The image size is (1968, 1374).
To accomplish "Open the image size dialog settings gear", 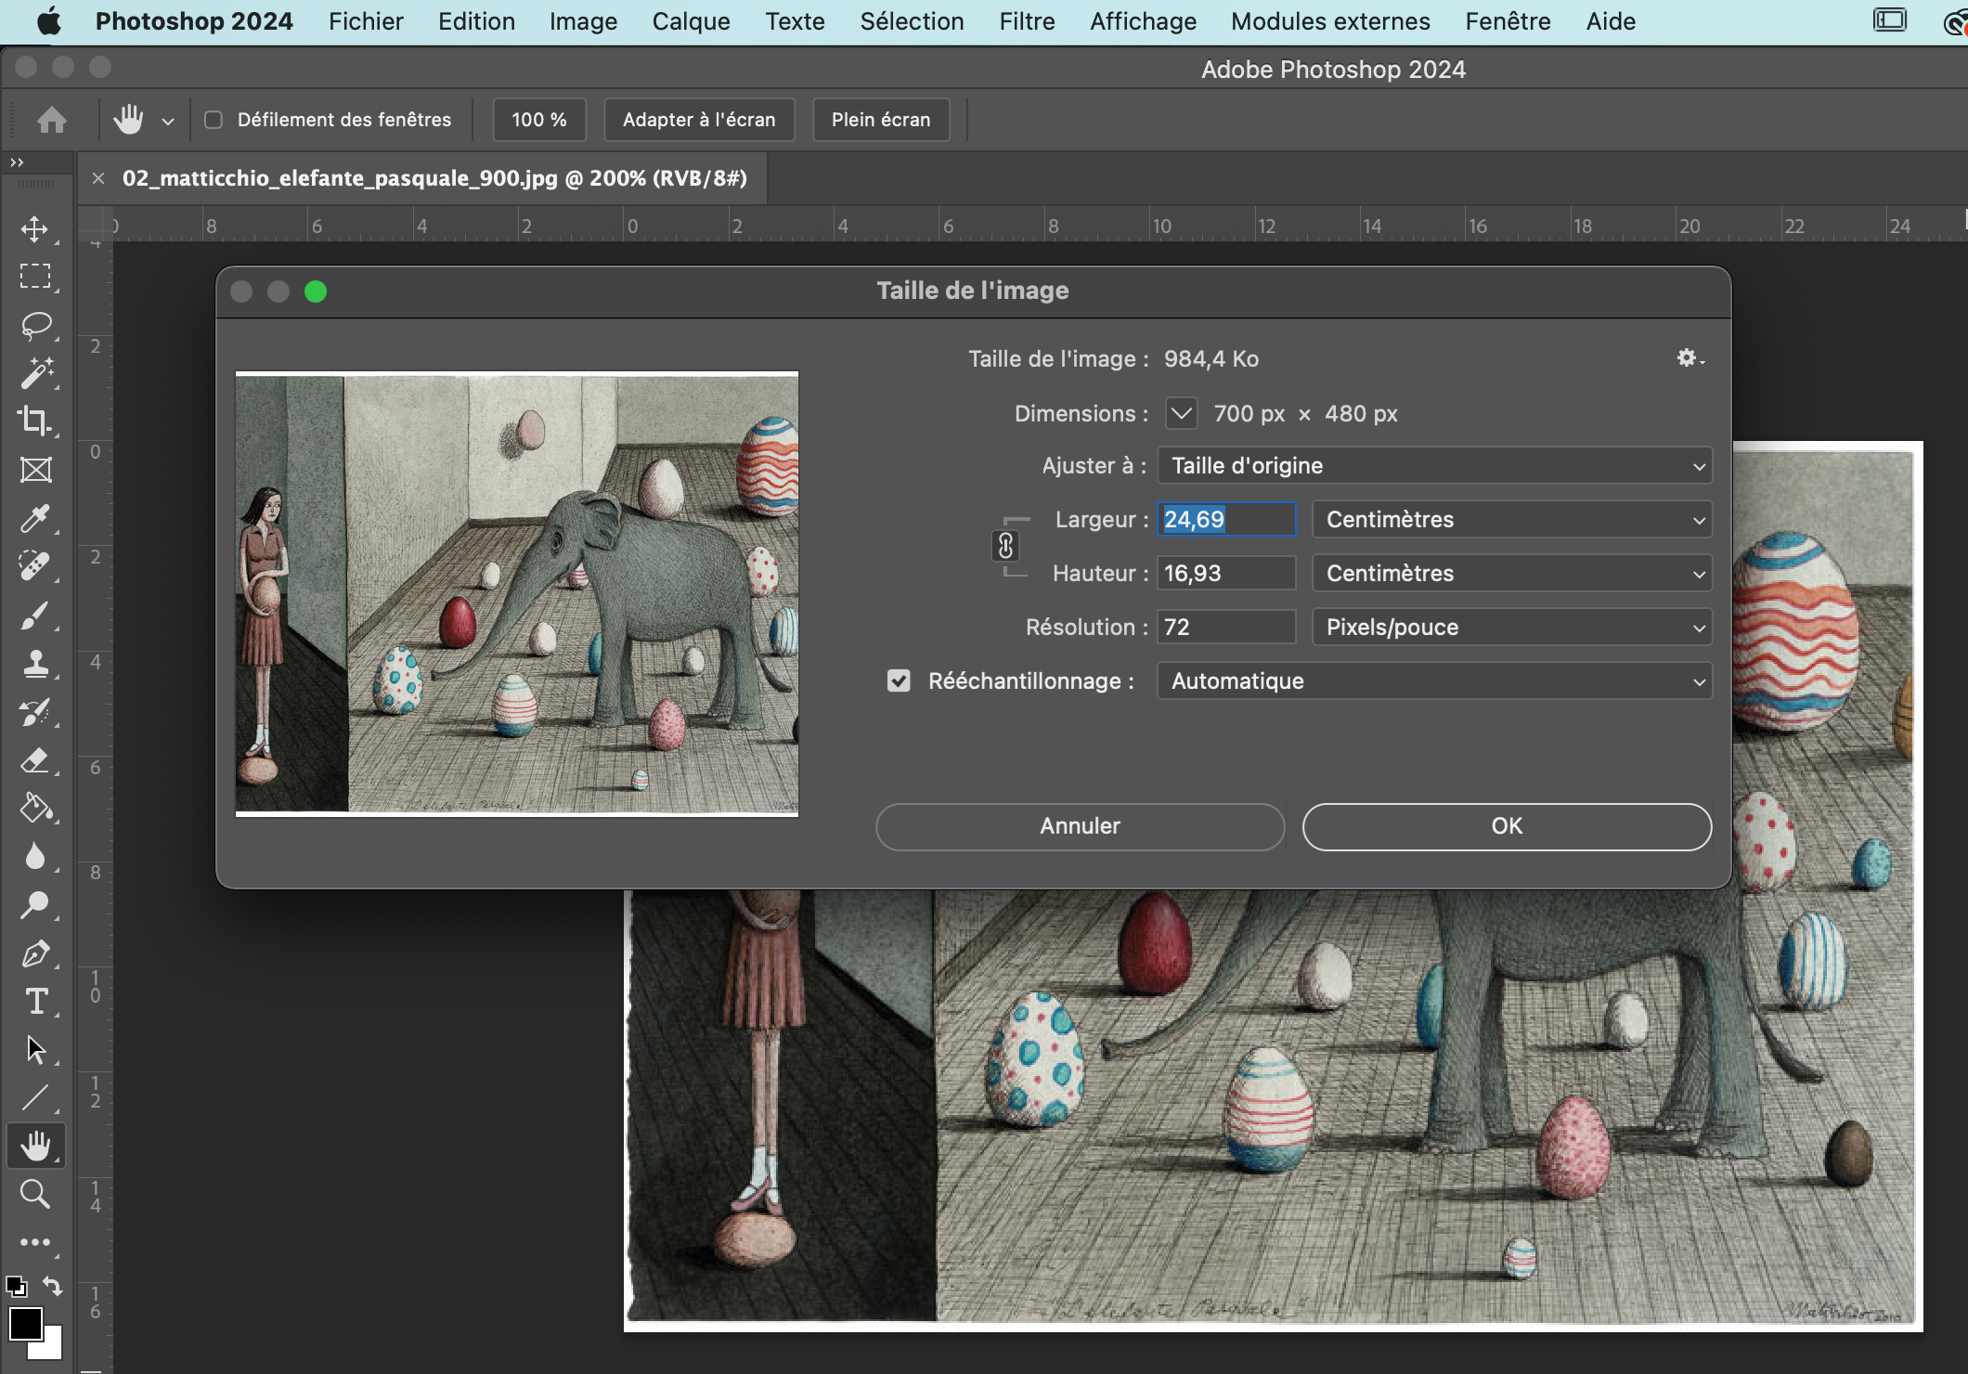I will click(x=1690, y=358).
